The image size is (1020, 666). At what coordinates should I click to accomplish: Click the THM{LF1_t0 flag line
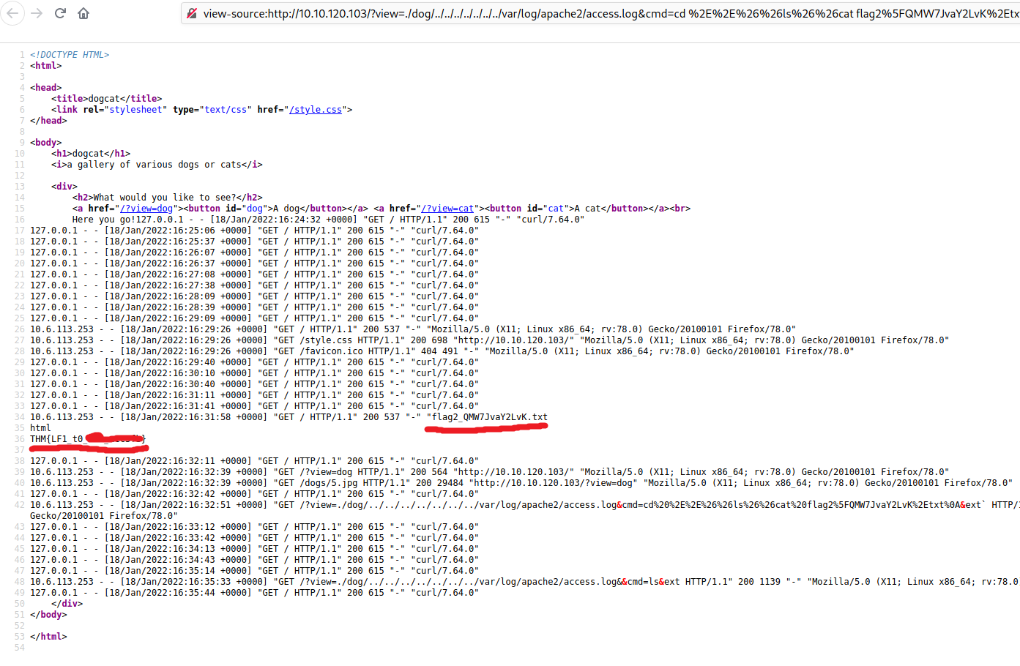click(x=57, y=439)
